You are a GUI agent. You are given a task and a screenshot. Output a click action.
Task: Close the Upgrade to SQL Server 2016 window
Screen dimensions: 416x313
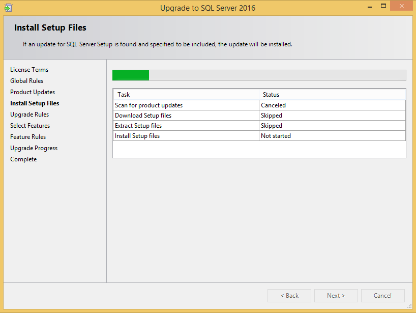[401, 6]
